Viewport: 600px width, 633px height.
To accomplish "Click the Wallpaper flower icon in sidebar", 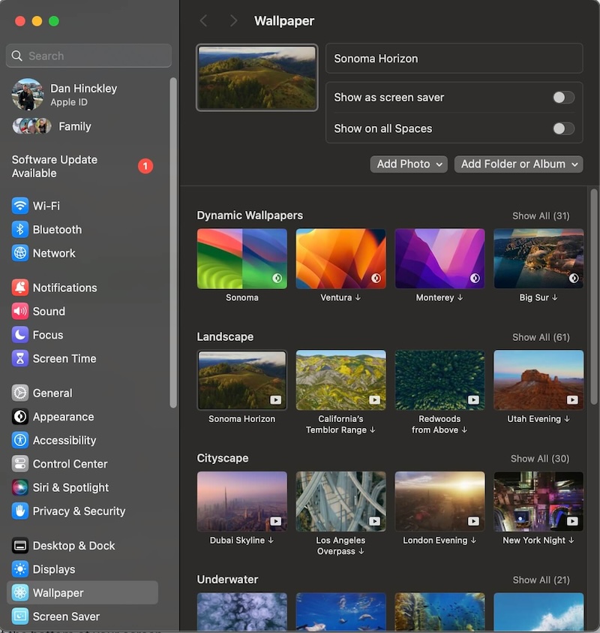I will click(19, 592).
